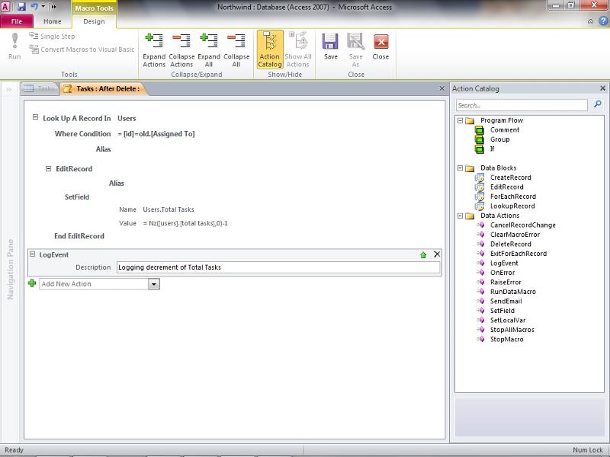Click Users.Total Tasks name value
The image size is (610, 457).
tap(169, 209)
